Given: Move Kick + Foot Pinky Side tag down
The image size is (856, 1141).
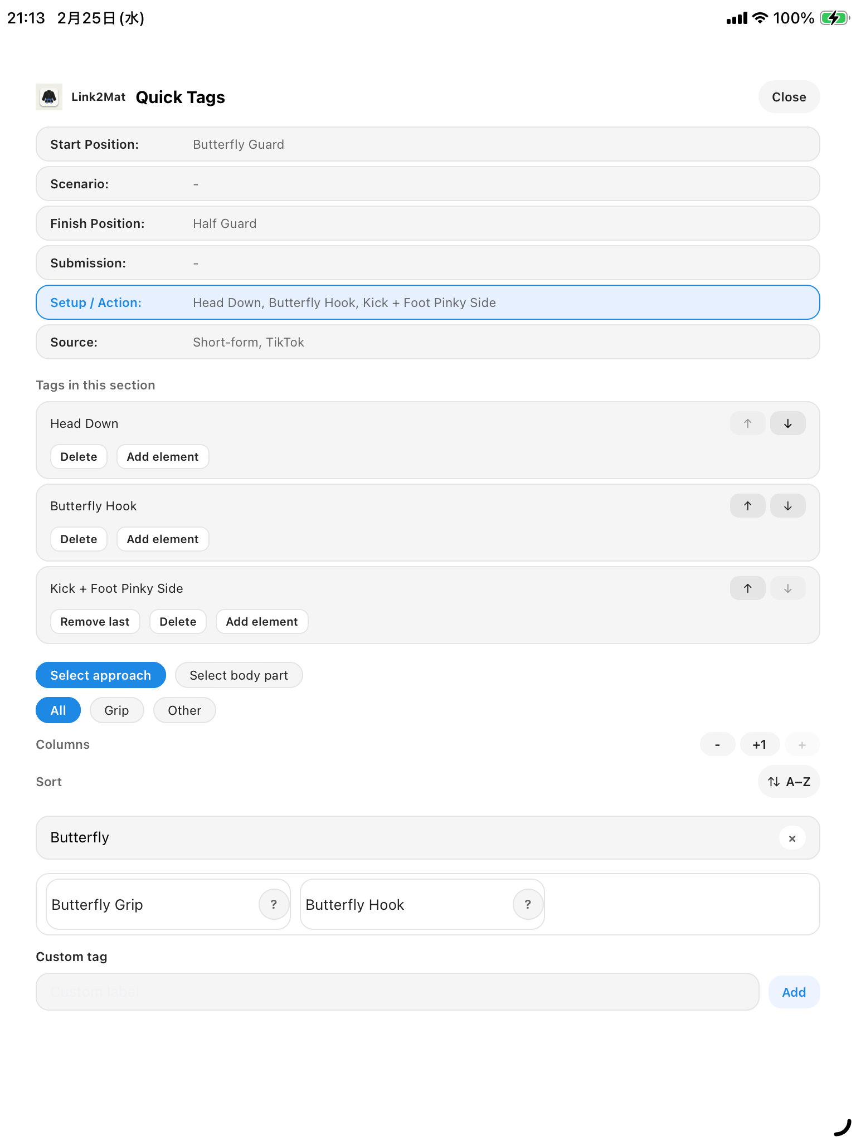Looking at the screenshot, I should coord(787,588).
